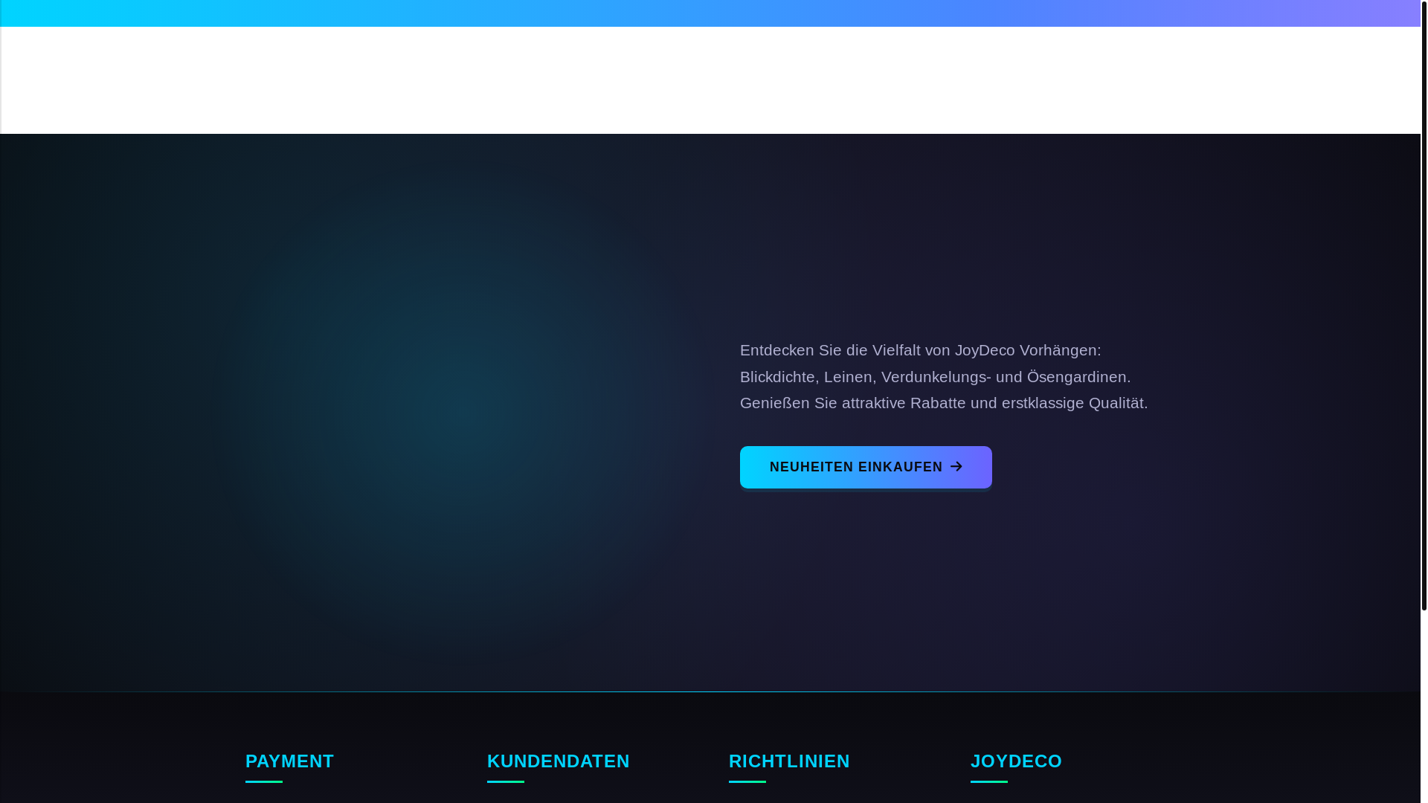The image size is (1428, 803).
Task: Click the RICHTLINIEN footer heading
Action: 788,761
